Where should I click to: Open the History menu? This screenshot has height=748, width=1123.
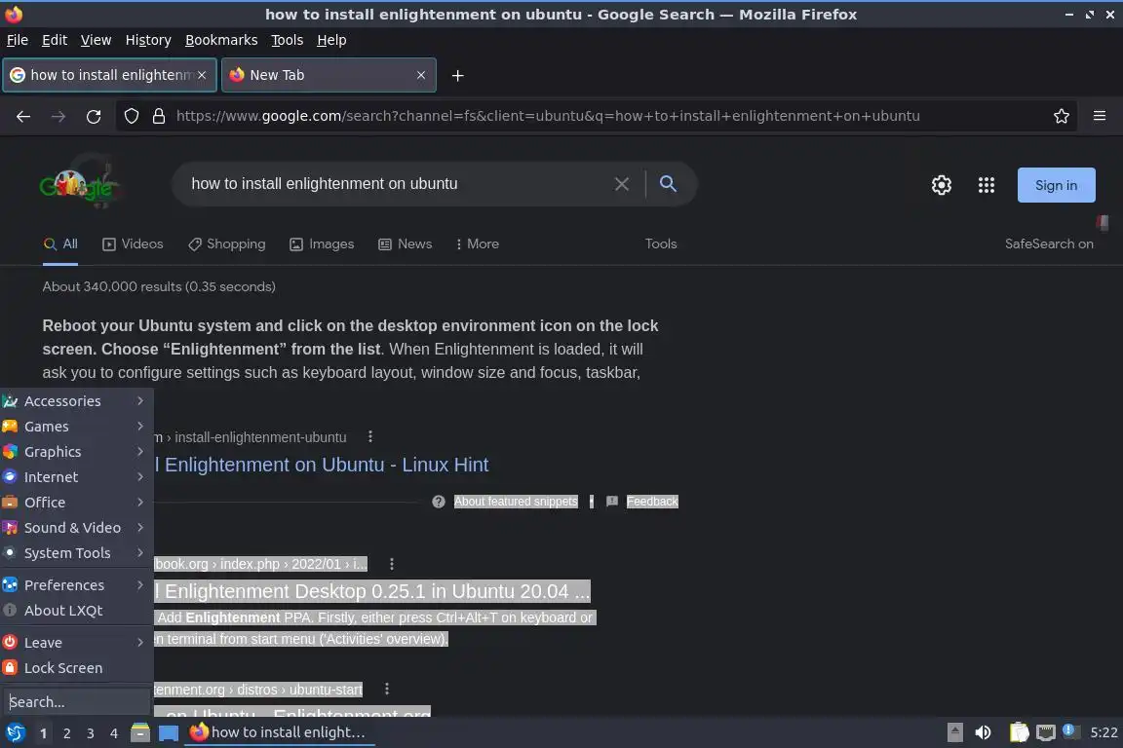coord(148,40)
